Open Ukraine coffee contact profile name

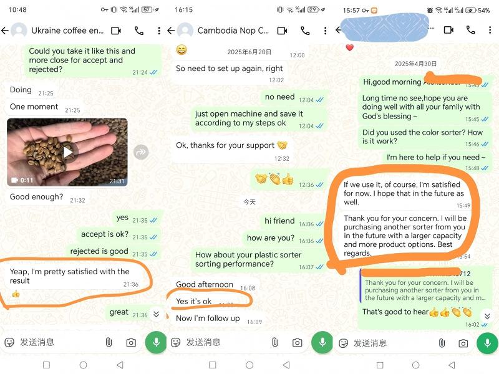click(67, 31)
